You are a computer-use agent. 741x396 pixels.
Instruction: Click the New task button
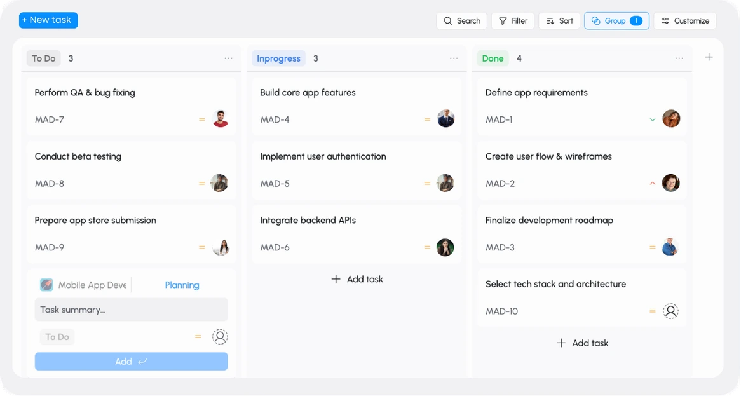click(48, 20)
